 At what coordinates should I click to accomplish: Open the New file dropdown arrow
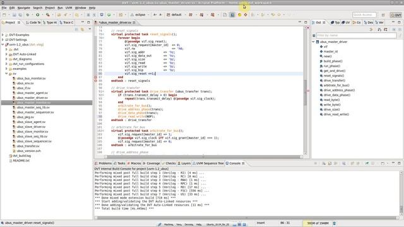[x=9, y=15]
